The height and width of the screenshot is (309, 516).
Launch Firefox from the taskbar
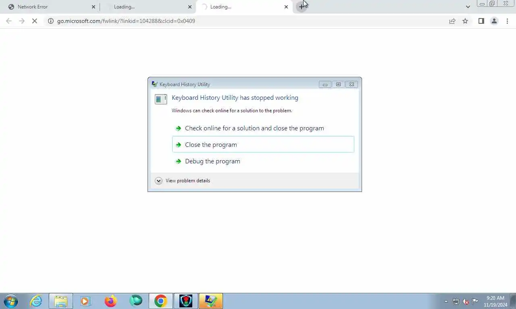(110, 301)
